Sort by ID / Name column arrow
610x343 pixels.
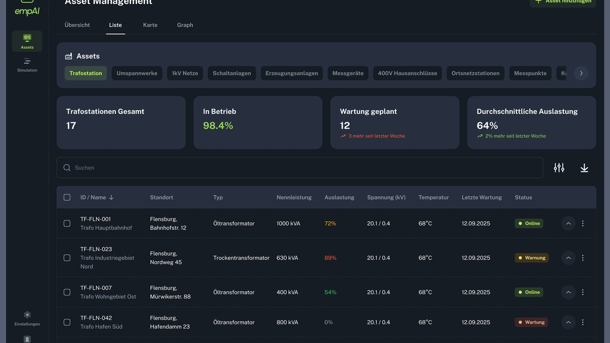[x=111, y=197]
